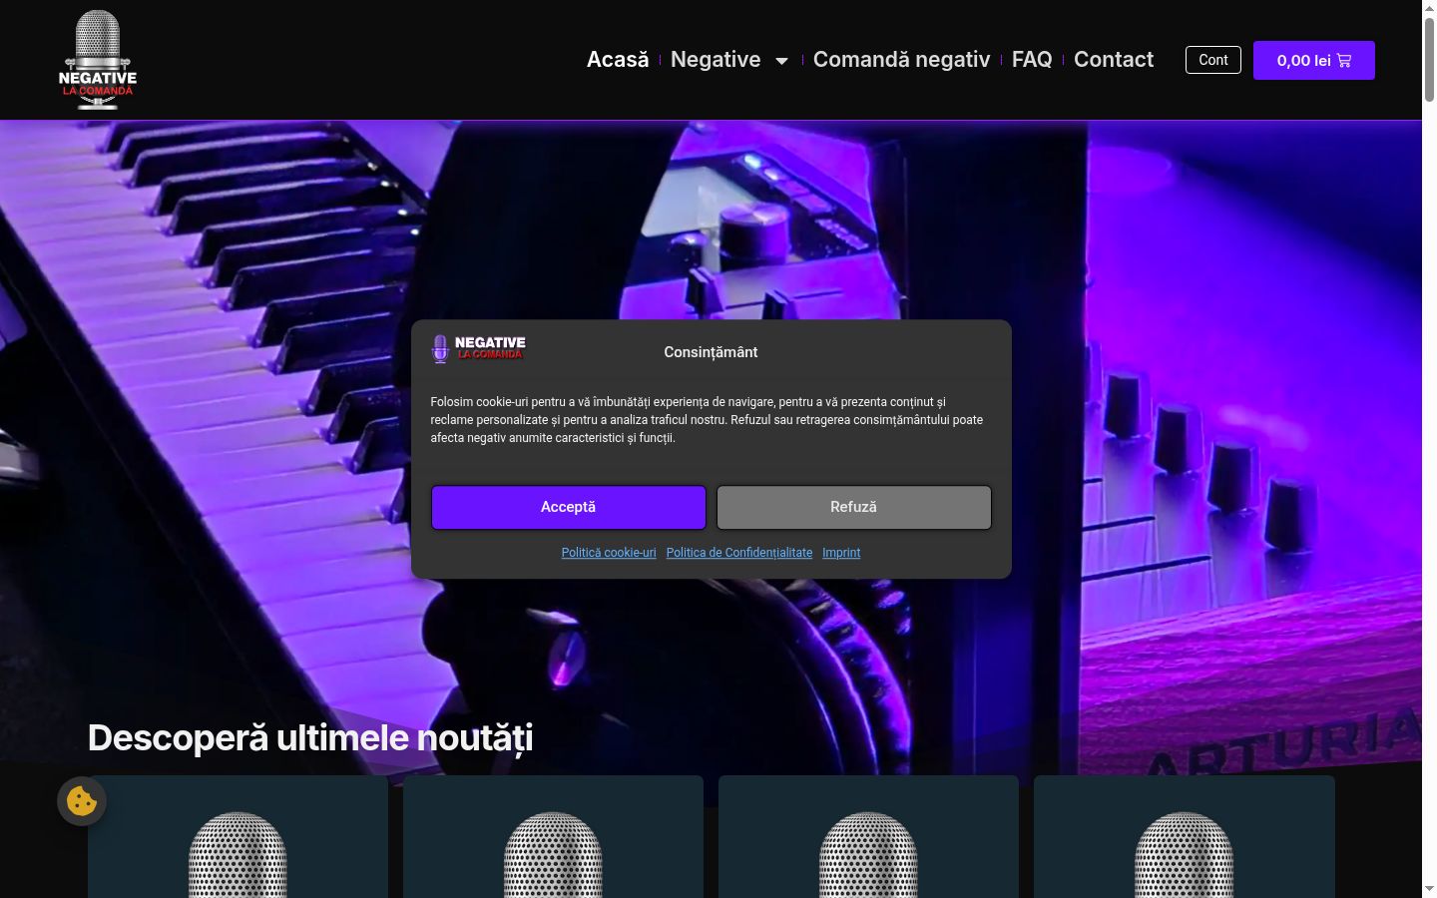1437x898 pixels.
Task: Refuse cookies with Refuză button
Action: coord(854,507)
